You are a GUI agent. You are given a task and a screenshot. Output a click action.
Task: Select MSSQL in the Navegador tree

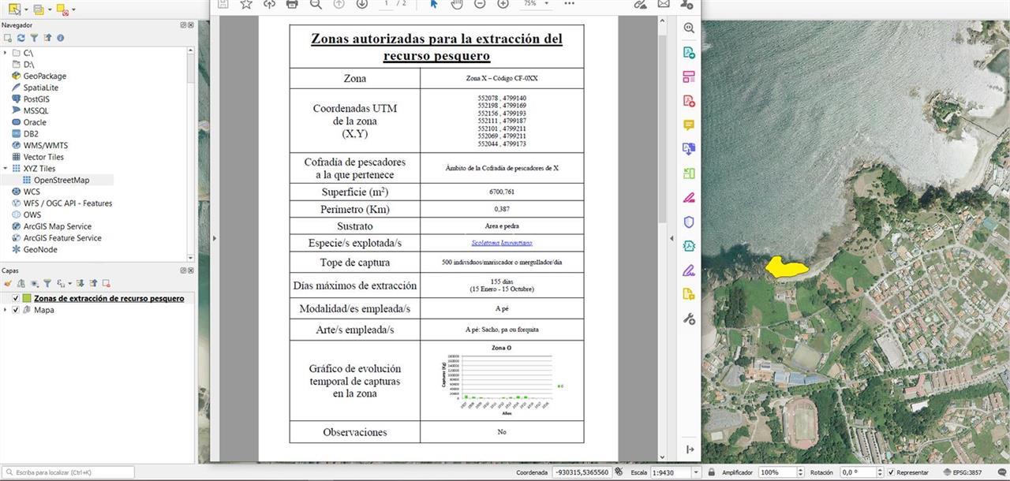pyautogui.click(x=30, y=110)
